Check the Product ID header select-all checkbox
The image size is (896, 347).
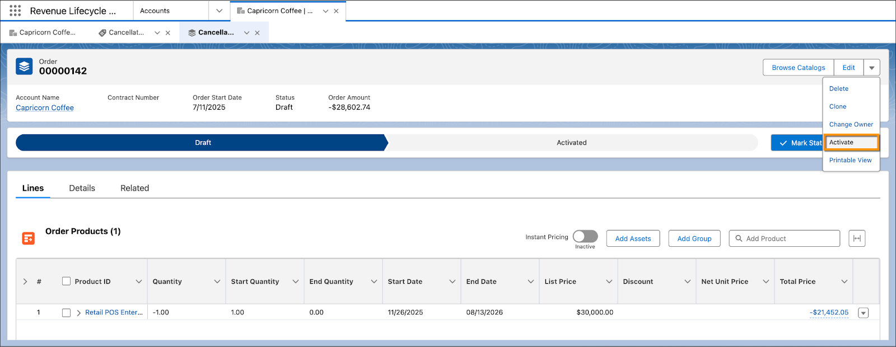click(x=66, y=282)
